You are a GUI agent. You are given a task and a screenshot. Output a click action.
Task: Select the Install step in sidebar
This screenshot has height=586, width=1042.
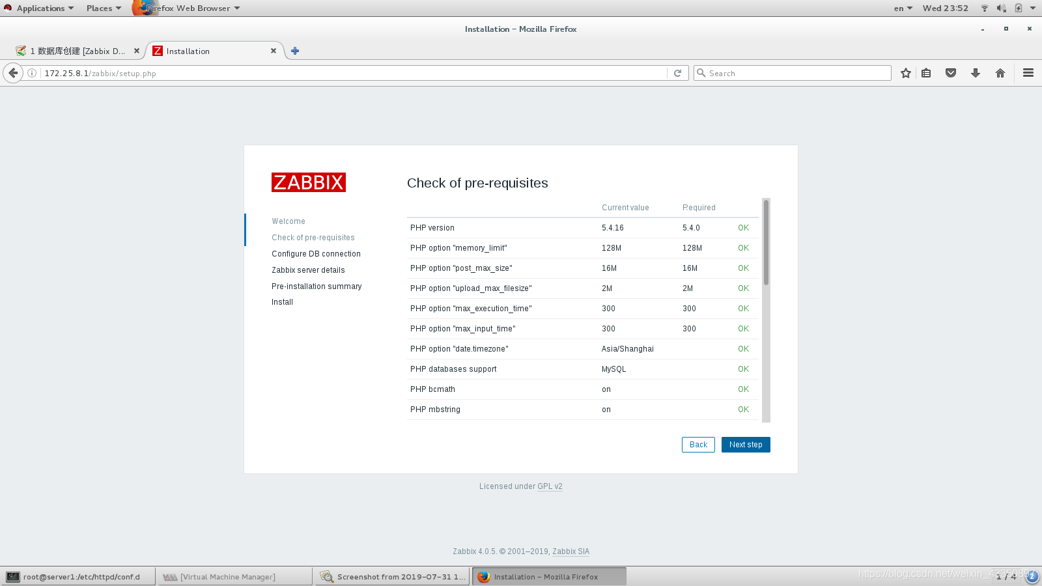[282, 302]
